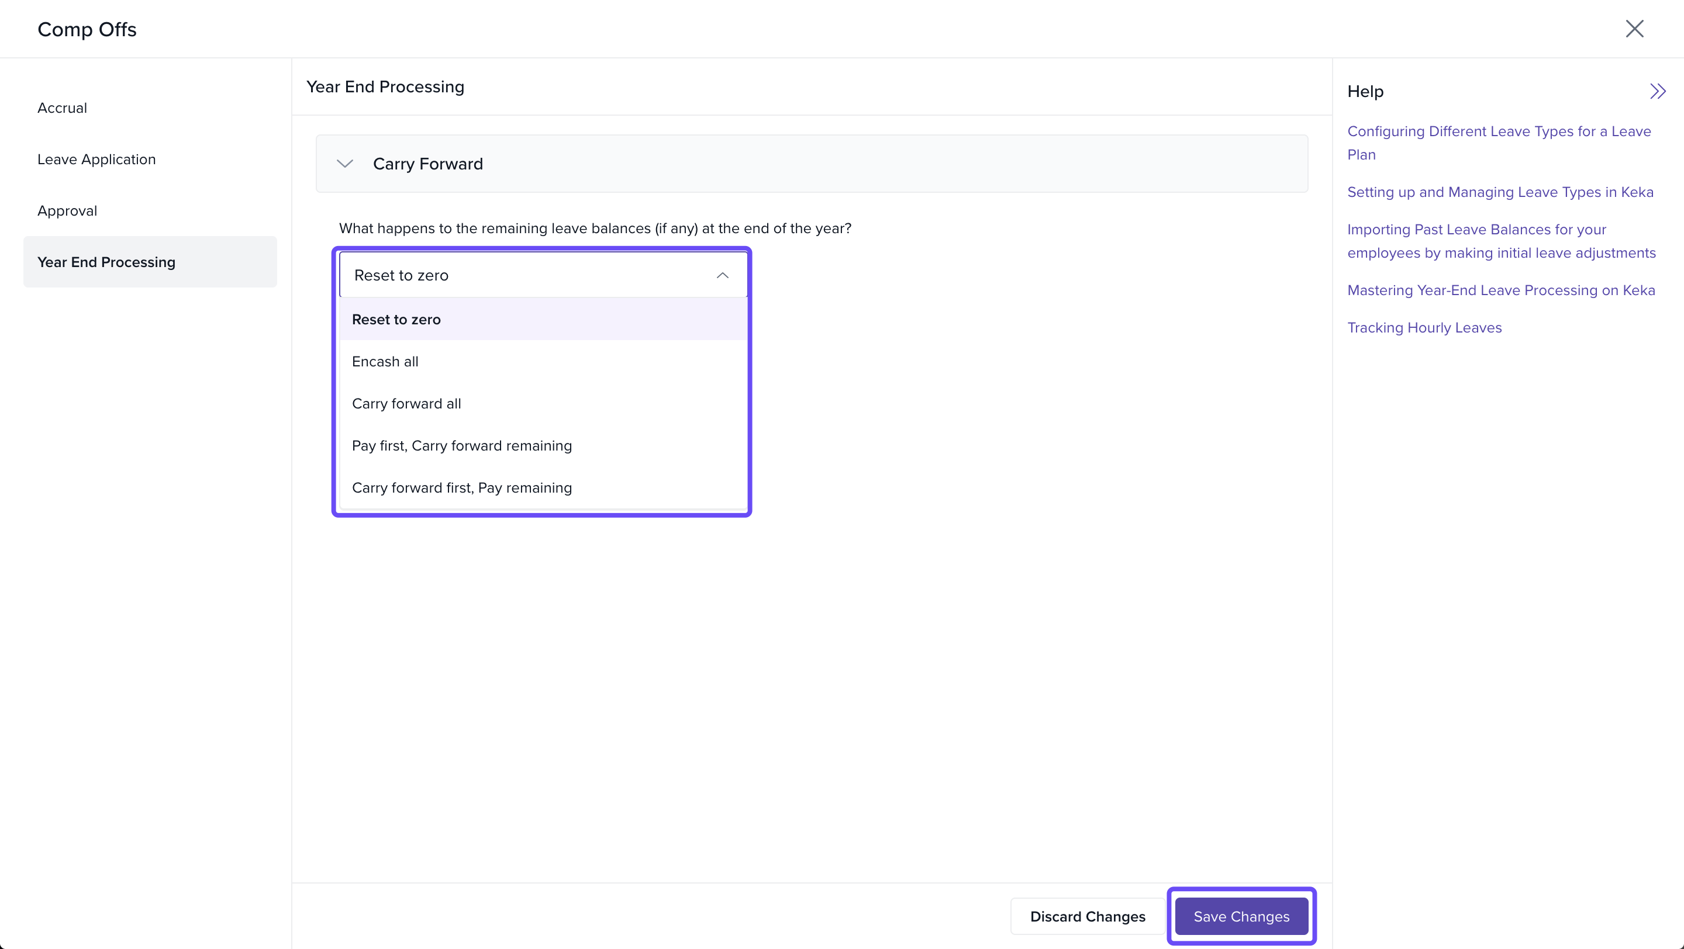Select Reset to zero option
The image size is (1684, 949).
click(x=396, y=320)
